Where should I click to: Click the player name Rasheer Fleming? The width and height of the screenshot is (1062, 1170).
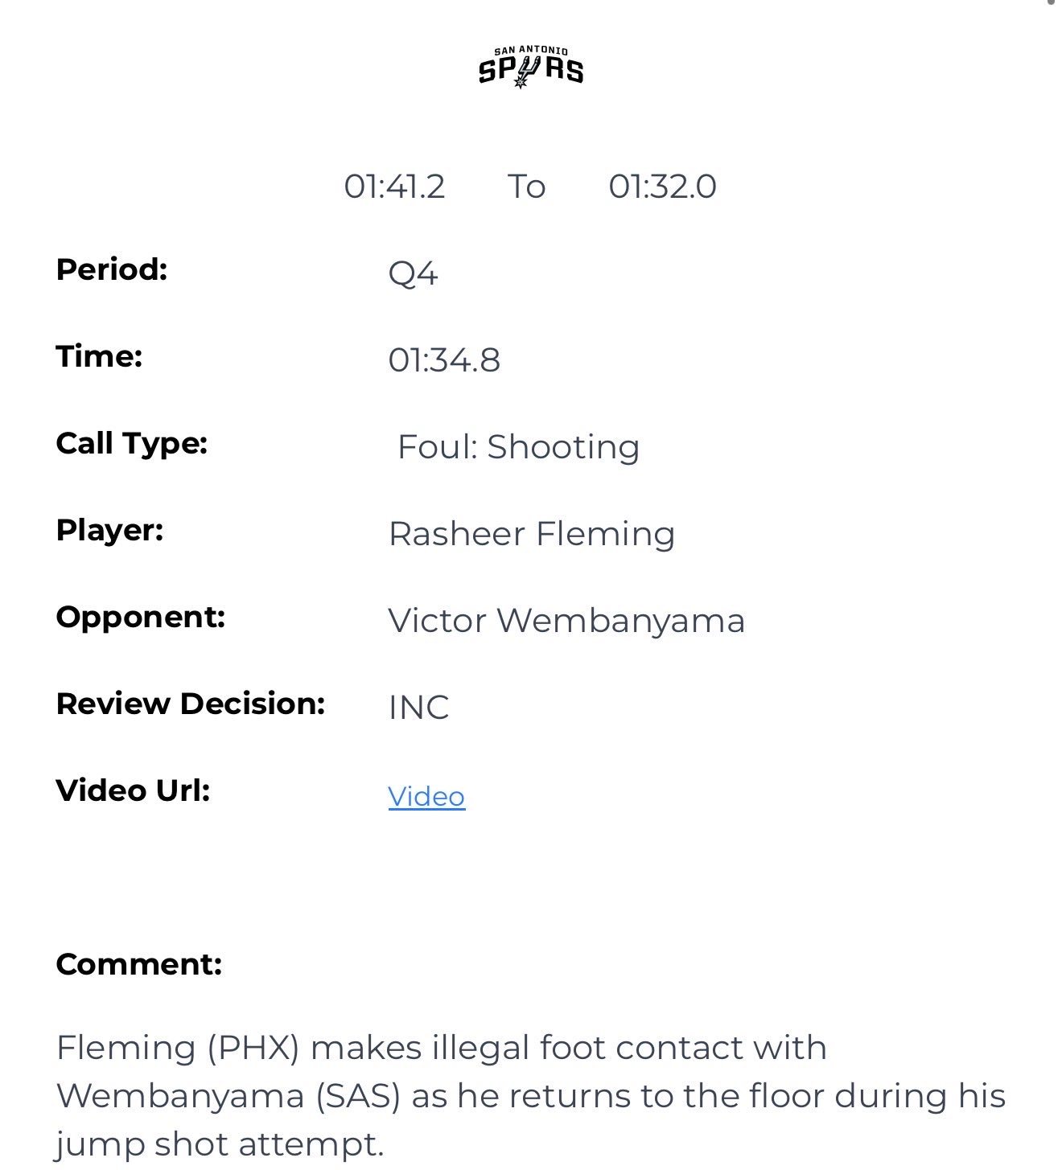[531, 534]
